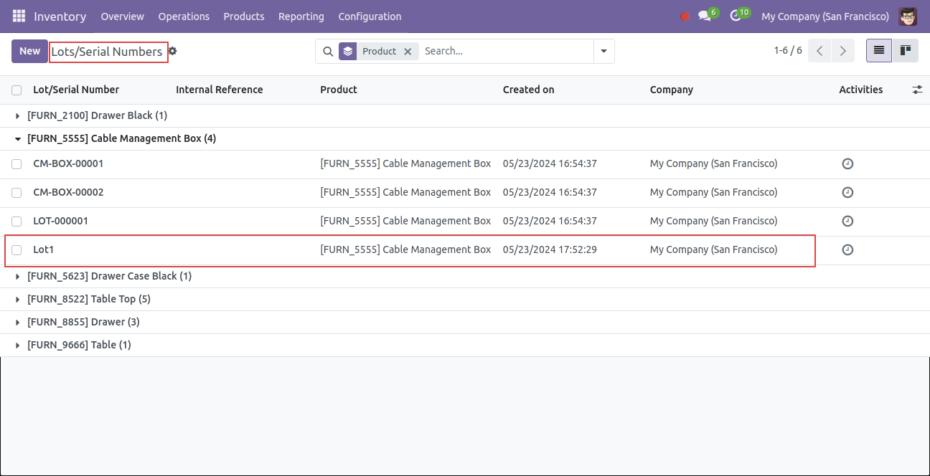Open record CM-BOX-00001

pos(68,163)
